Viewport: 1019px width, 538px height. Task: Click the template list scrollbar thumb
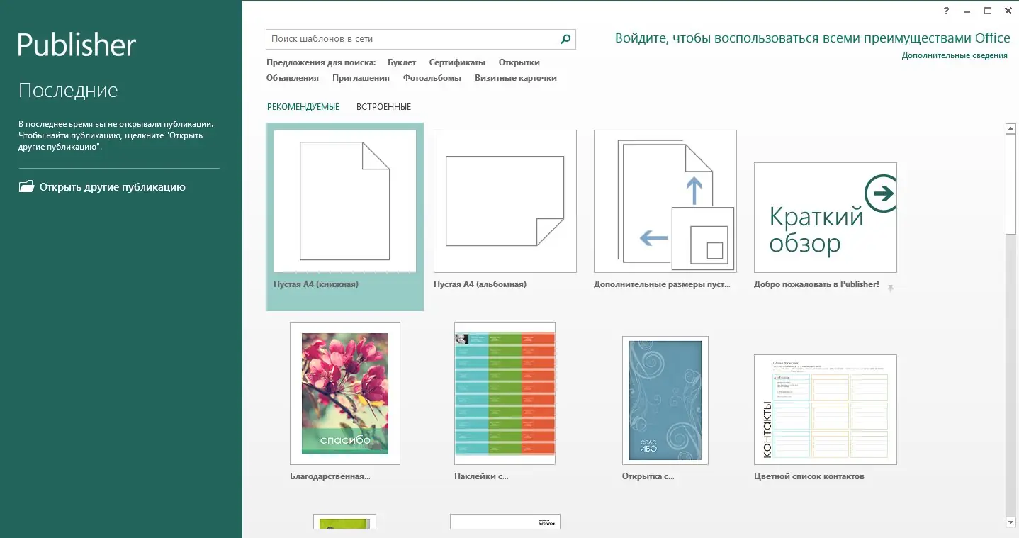pos(1011,184)
